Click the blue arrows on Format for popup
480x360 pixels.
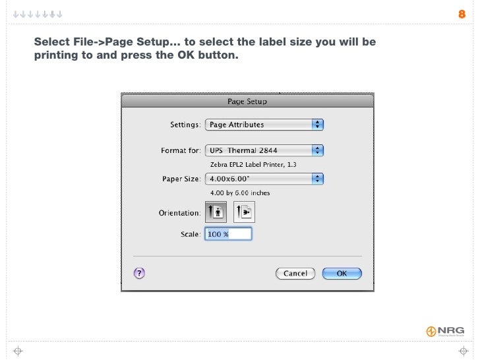coord(317,150)
